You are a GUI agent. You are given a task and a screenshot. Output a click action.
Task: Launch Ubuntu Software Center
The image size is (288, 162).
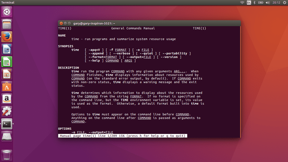(7, 87)
